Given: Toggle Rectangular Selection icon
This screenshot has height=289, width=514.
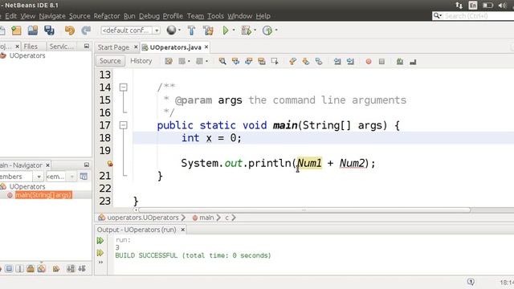Looking at the screenshot, I should pos(275,61).
